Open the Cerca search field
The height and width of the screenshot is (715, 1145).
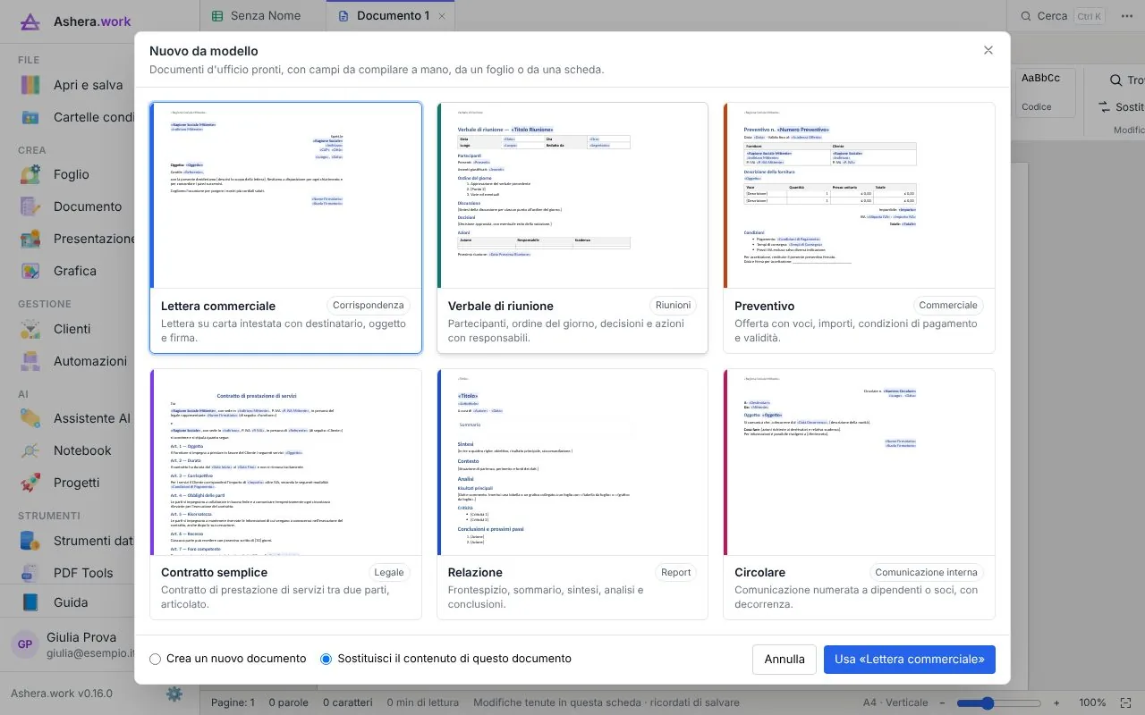(x=1064, y=16)
